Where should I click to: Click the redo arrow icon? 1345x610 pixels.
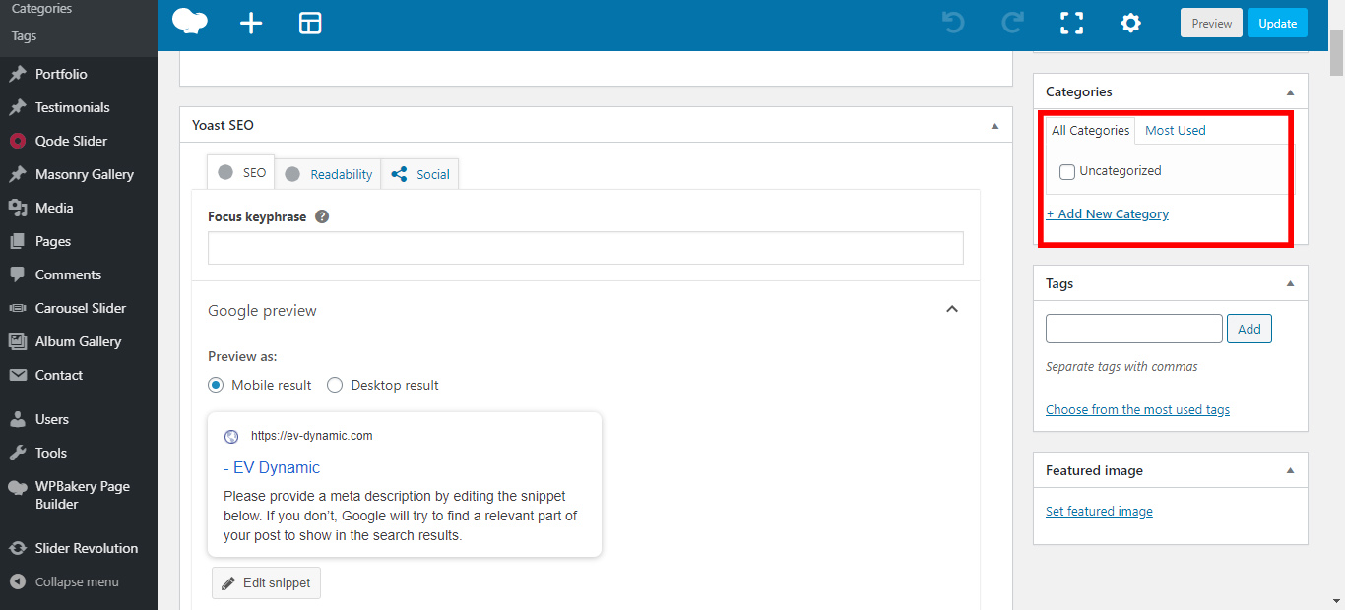coord(1012,23)
